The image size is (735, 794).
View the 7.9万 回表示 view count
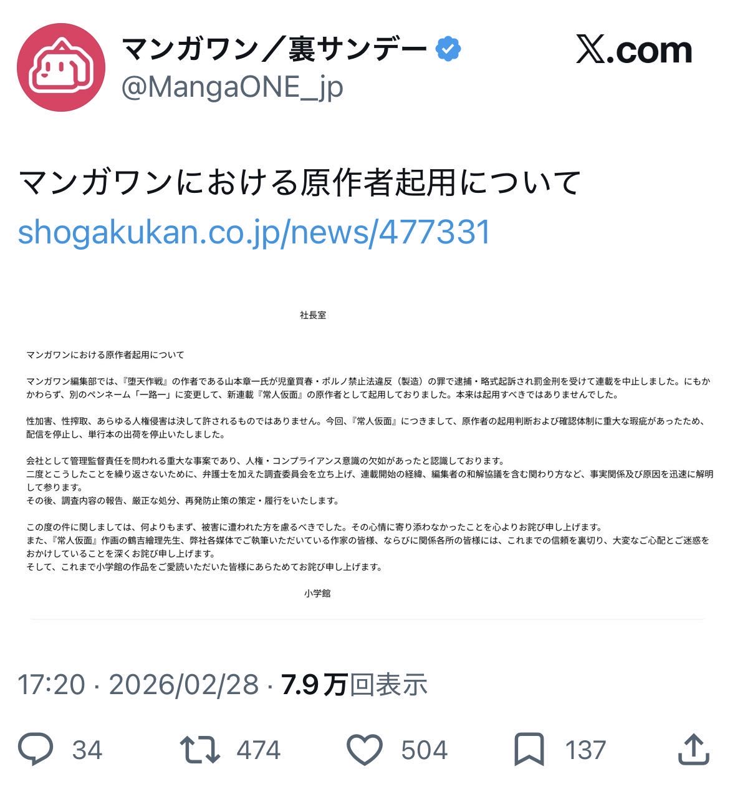pos(354,684)
